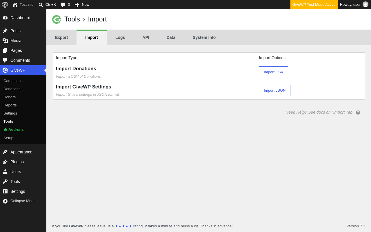Click the Import Type column header
The width and height of the screenshot is (371, 232).
click(67, 58)
